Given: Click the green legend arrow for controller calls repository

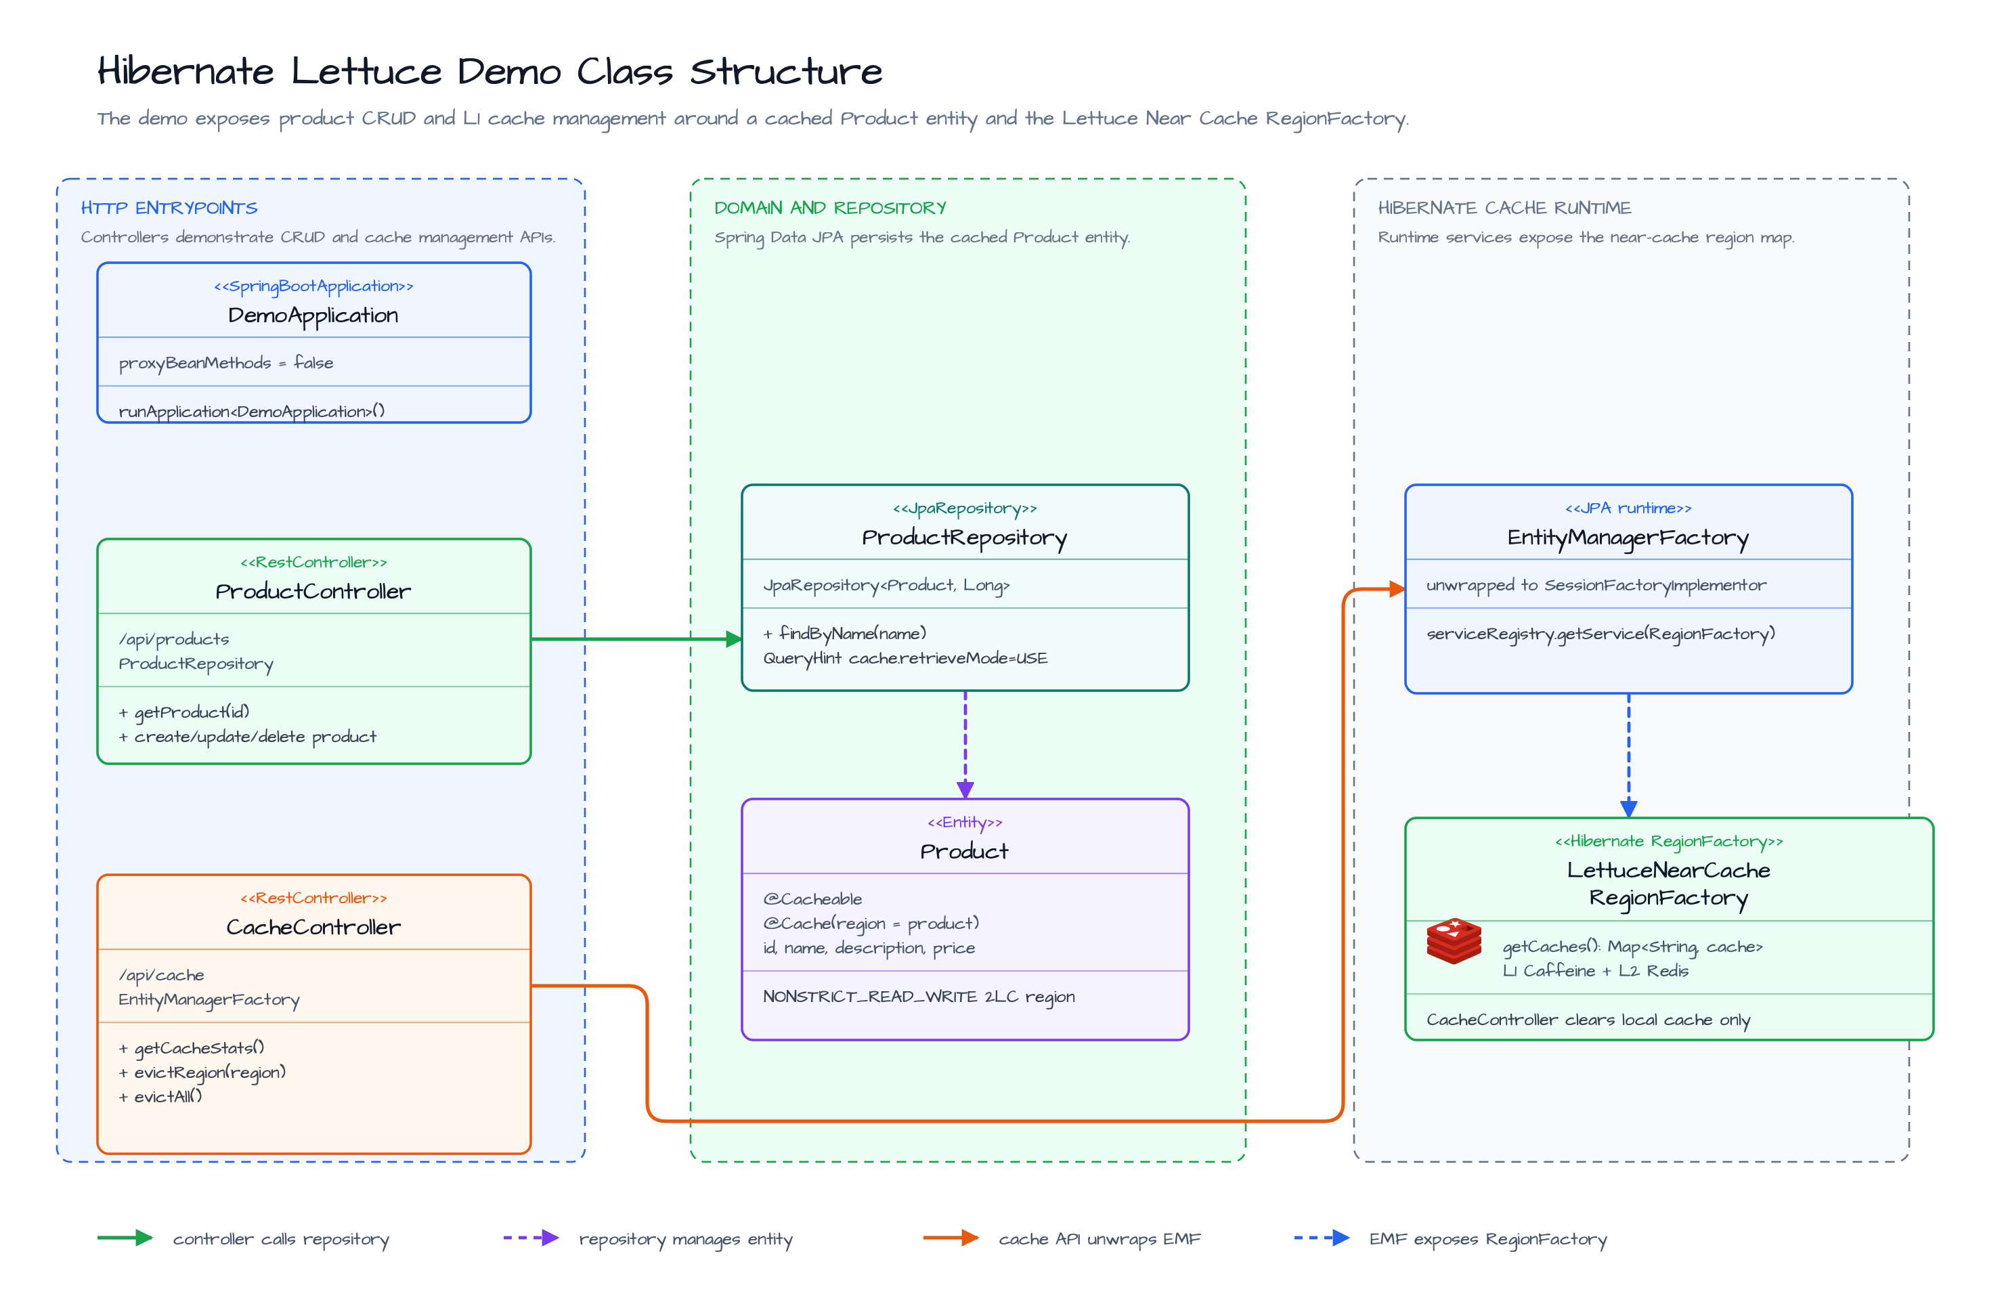Looking at the screenshot, I should [125, 1238].
